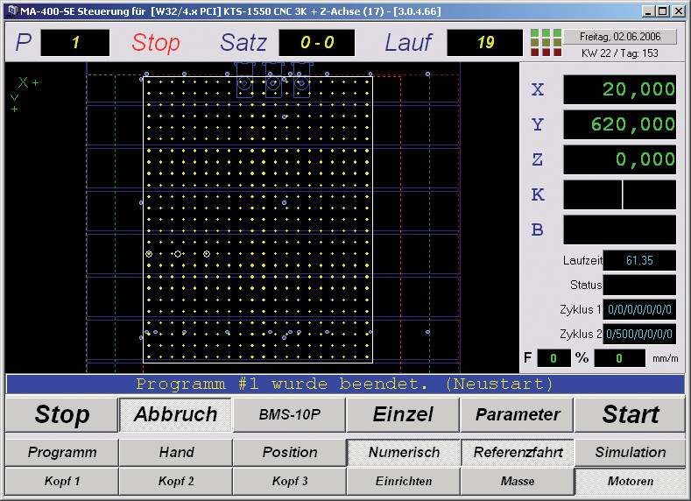This screenshot has height=501, width=691.
Task: Click the middle drill head symbol at top
Action: point(273,80)
